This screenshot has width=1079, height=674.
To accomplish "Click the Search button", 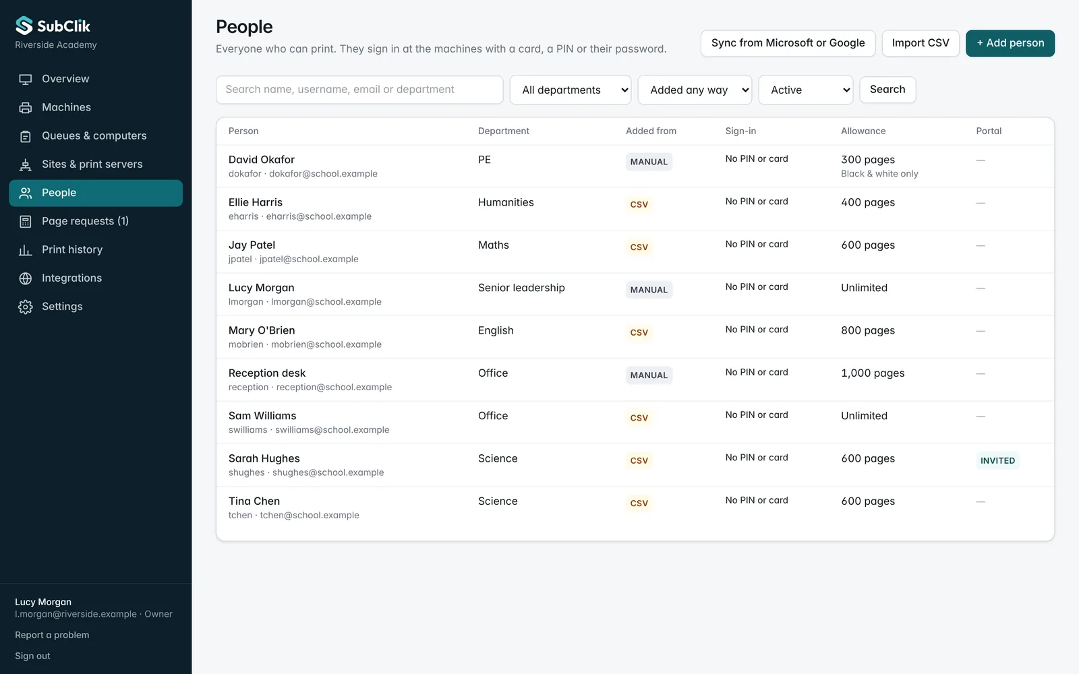I will click(x=887, y=90).
